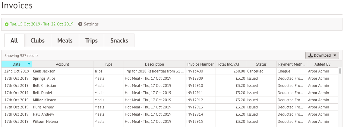Switch to the Meals tab
Image resolution: width=344 pixels, height=127 pixels.
65,40
